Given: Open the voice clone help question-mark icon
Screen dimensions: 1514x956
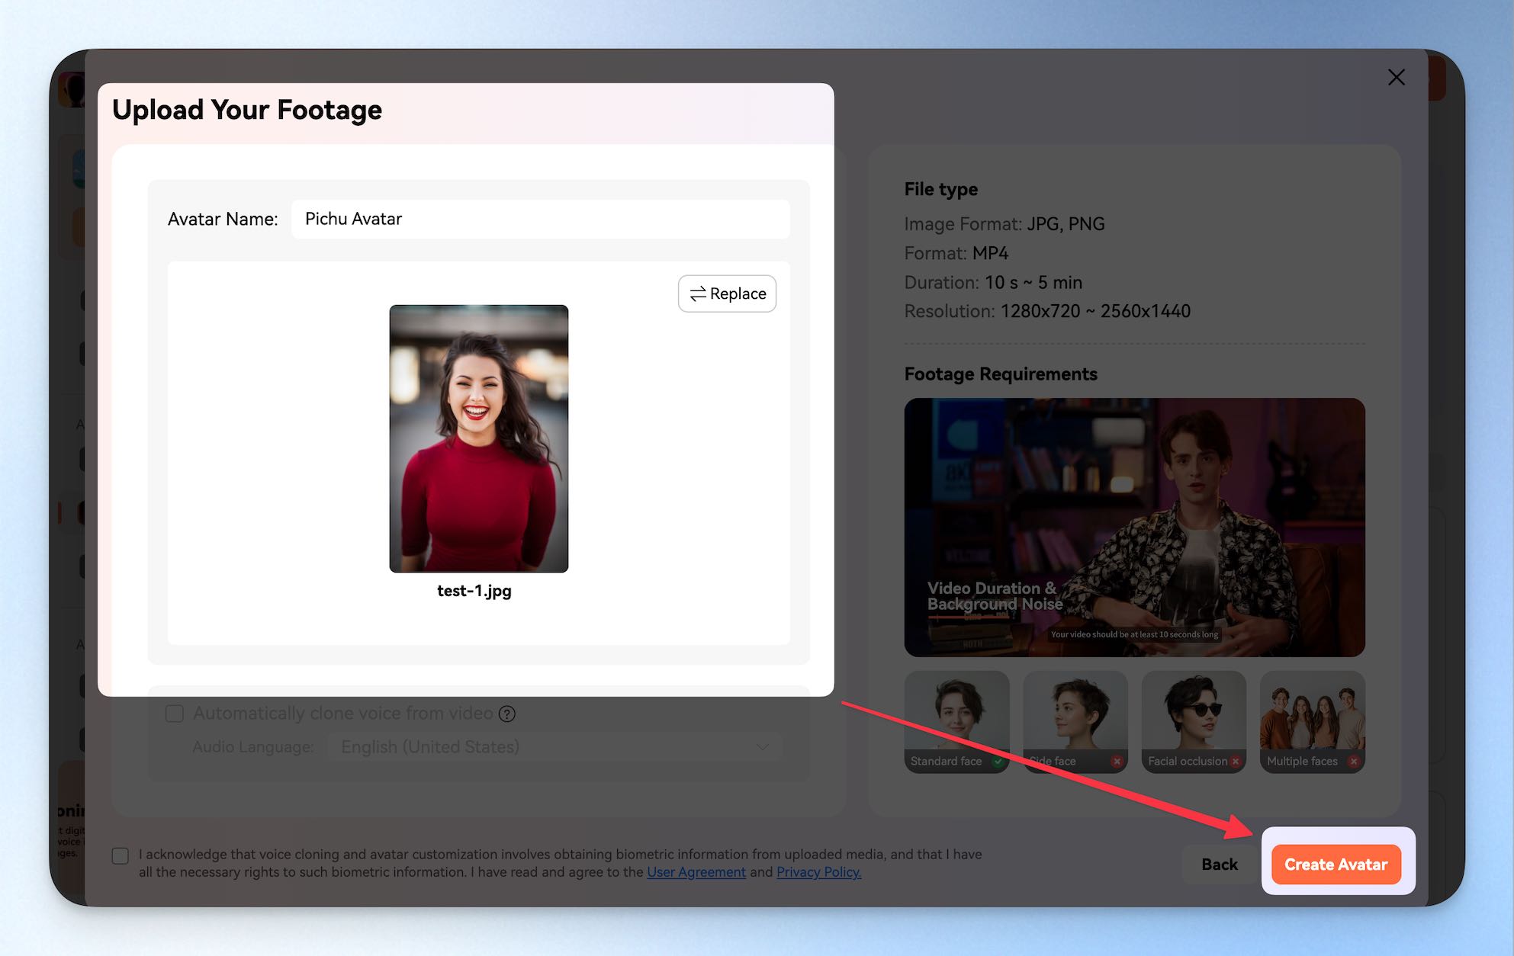Looking at the screenshot, I should pyautogui.click(x=507, y=714).
